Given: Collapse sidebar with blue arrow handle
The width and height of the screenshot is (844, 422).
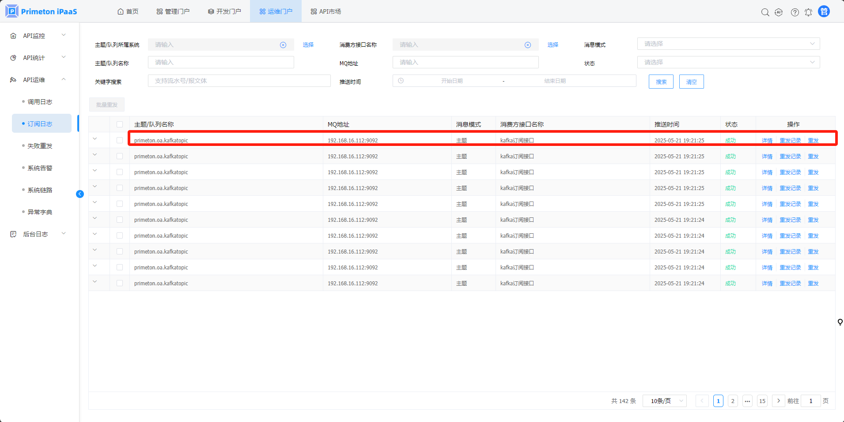Looking at the screenshot, I should [x=80, y=194].
